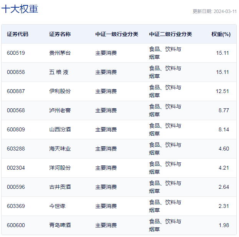This screenshot has width=239, height=237.
Task: Click stock code 000568
Action: (x=16, y=110)
